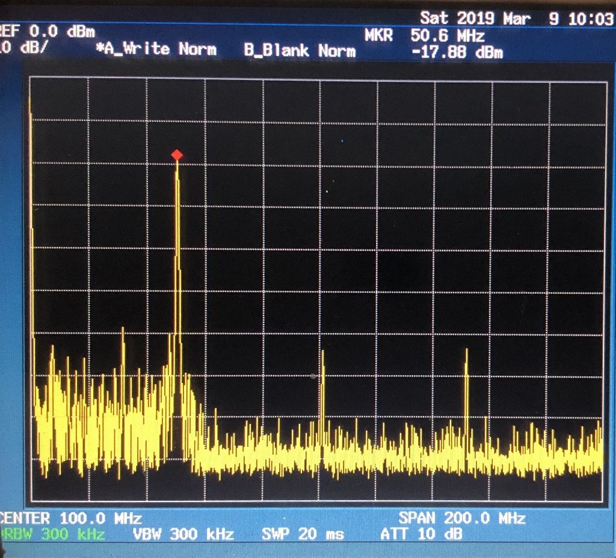
Task: Click the *A_Write Norm trace label
Action: tap(156, 49)
